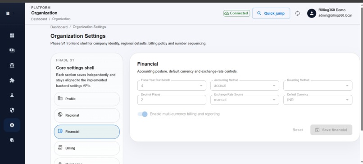This screenshot has height=164, width=363.
Task: Click Save financial button
Action: [x=331, y=130]
